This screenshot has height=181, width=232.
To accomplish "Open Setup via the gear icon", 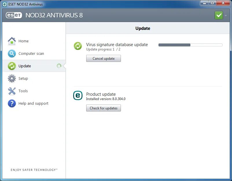I will point(12,78).
